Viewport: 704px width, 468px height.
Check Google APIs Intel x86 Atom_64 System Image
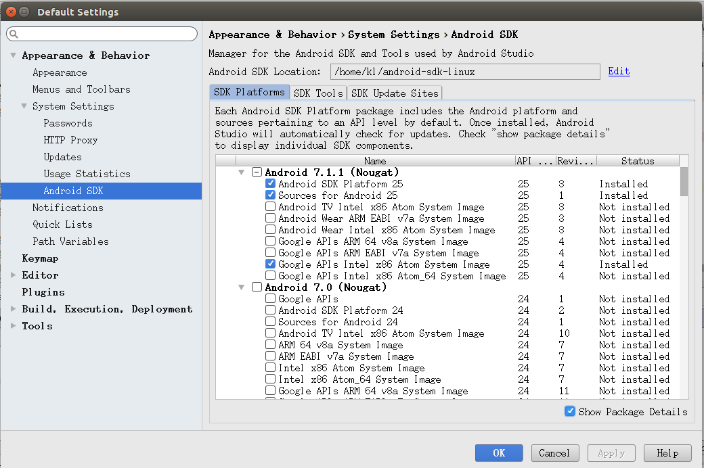270,275
